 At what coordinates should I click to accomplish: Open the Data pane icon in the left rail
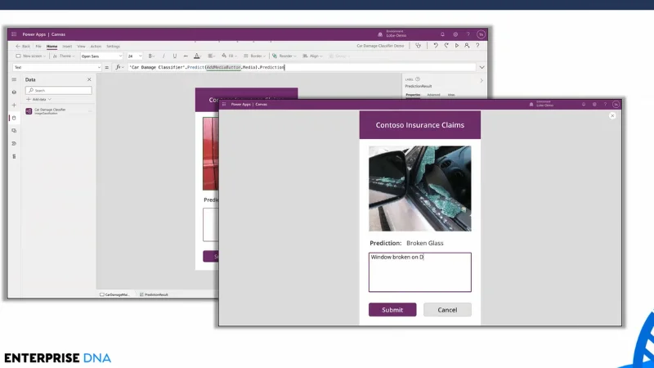pos(14,118)
